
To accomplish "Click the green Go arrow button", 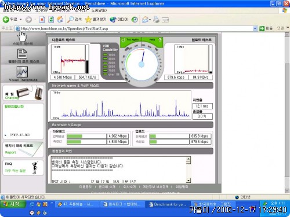I will click(x=262, y=28).
